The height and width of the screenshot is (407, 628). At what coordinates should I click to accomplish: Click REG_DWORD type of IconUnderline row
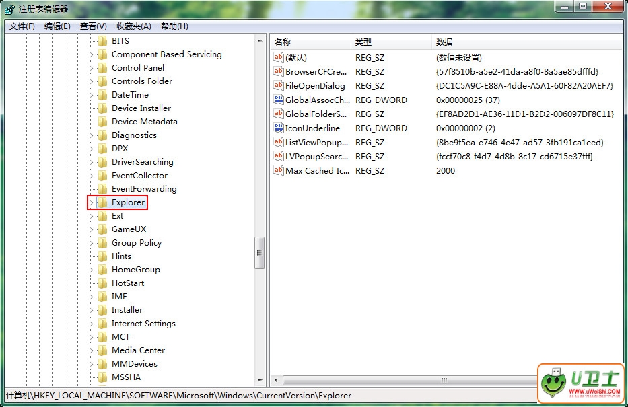click(x=381, y=128)
